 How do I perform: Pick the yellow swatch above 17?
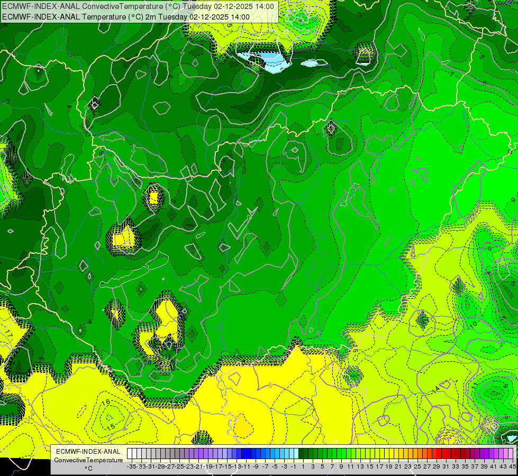pos(378,454)
